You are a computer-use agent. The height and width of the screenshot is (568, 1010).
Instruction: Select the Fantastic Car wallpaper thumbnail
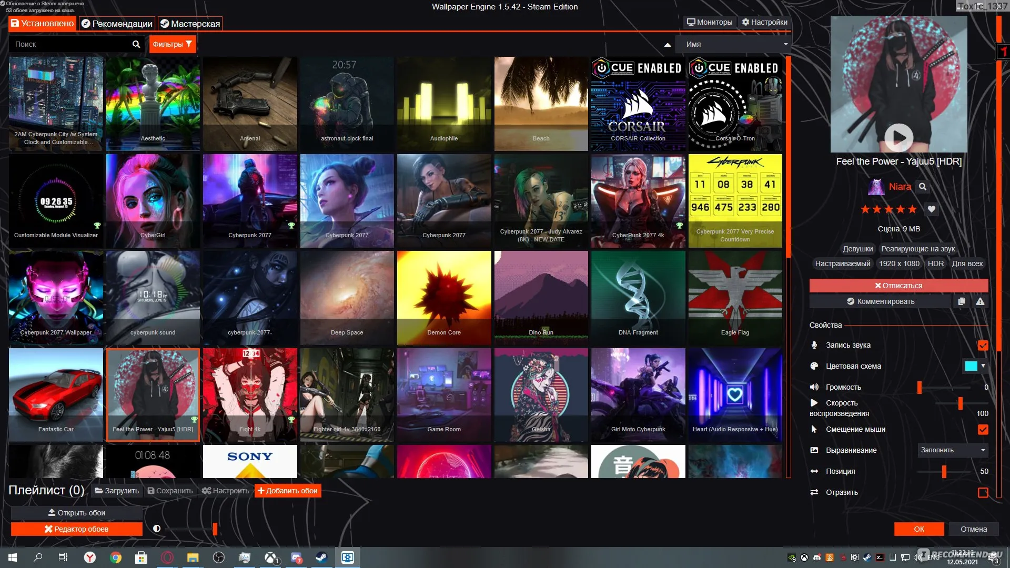click(56, 394)
